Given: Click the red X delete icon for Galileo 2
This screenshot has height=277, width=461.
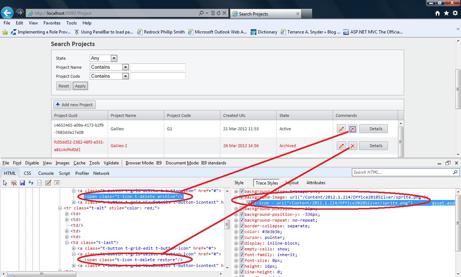Looking at the screenshot, I should 353,146.
